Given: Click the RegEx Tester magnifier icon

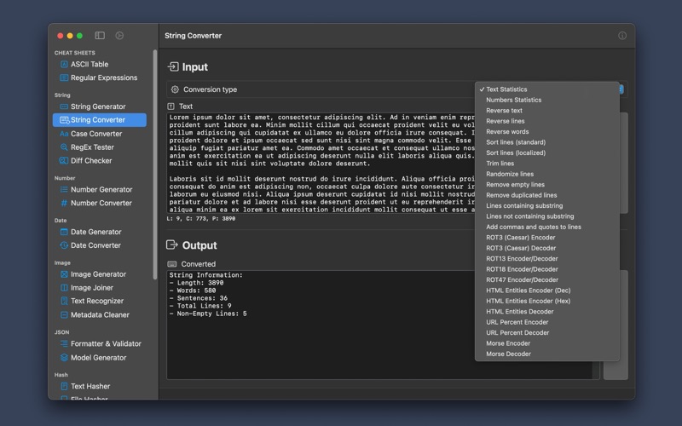Looking at the screenshot, I should tap(64, 147).
